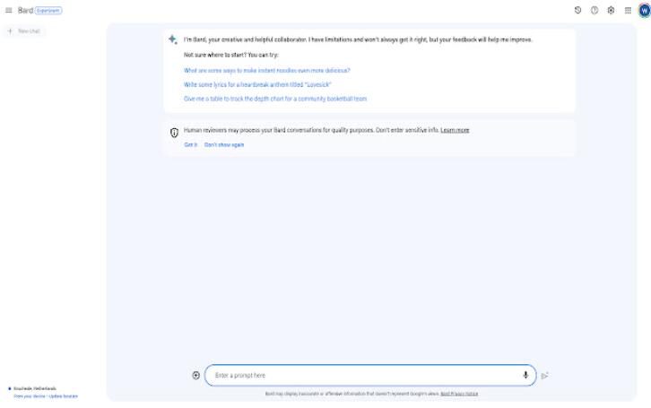This screenshot has width=651, height=408.
Task: Click the send message arrow icon
Action: click(x=544, y=376)
